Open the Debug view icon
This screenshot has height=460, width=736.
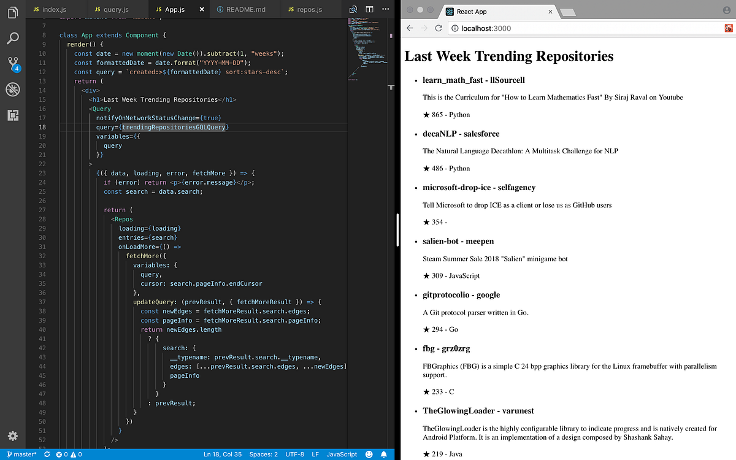click(x=13, y=90)
